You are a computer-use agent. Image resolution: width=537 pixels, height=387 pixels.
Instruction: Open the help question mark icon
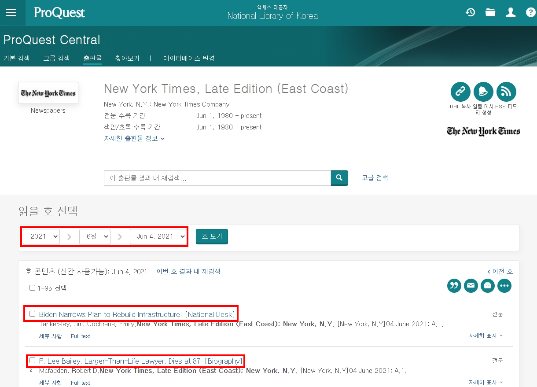click(530, 12)
